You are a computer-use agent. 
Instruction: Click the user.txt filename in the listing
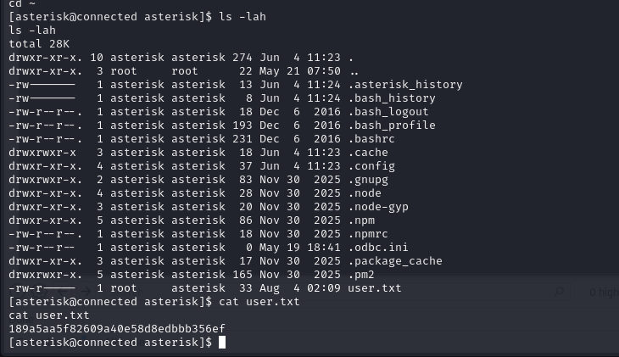pos(374,288)
